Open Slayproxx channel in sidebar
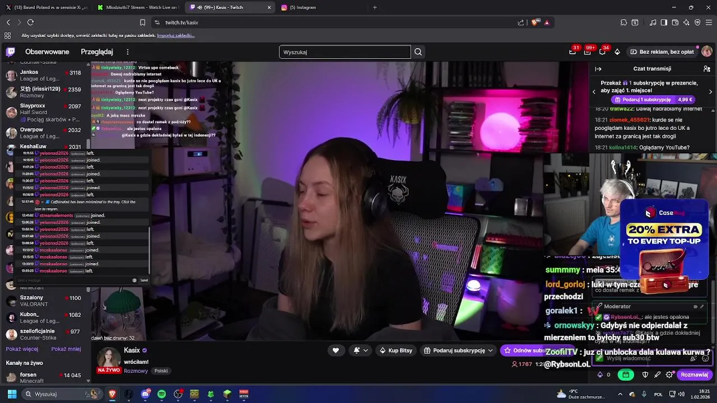717x403 pixels. pos(45,113)
